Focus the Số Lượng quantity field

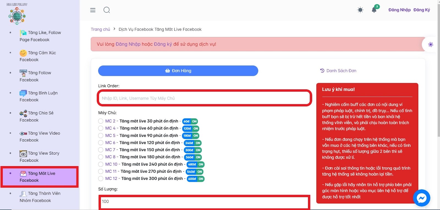tap(204, 202)
